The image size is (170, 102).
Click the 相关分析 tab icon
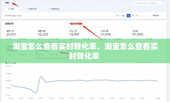28,9
